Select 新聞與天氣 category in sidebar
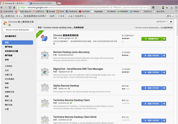 (x=9, y=92)
